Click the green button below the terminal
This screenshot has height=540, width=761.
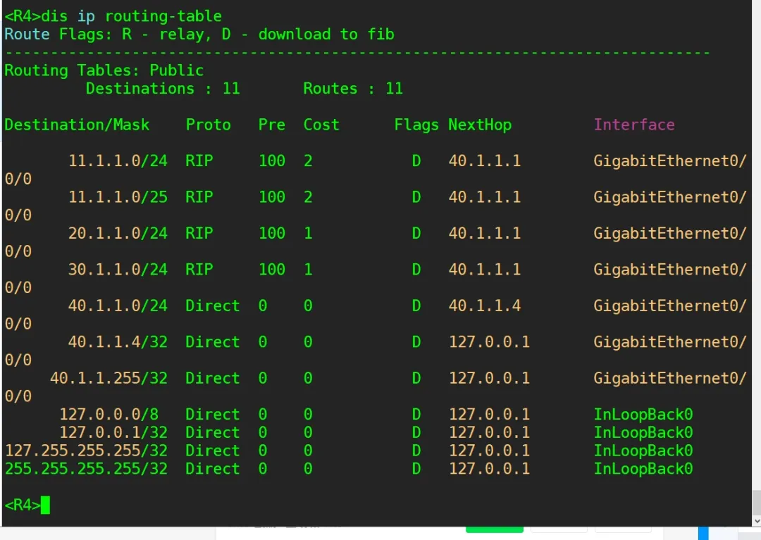(x=494, y=529)
